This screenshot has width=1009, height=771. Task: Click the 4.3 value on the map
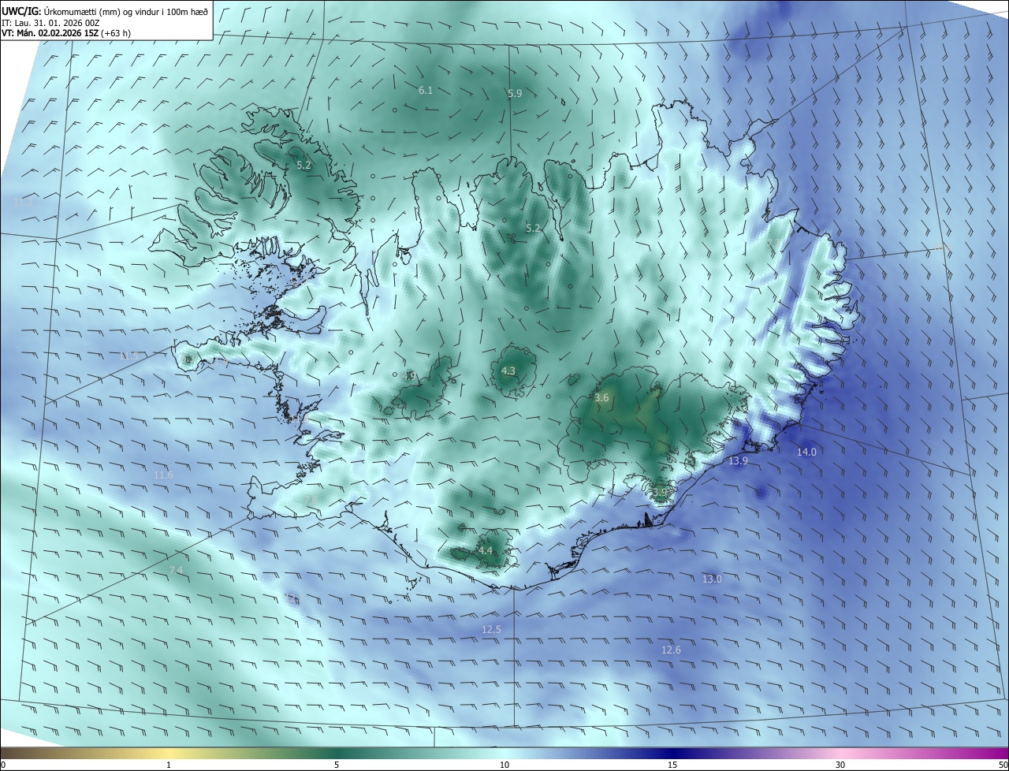(x=508, y=371)
